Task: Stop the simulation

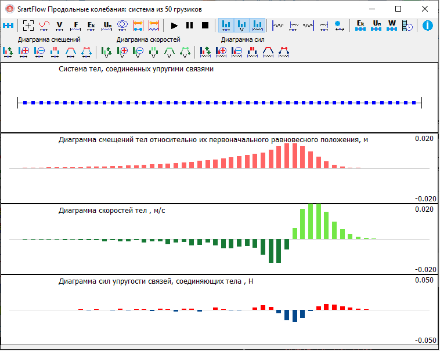Action: (x=205, y=26)
